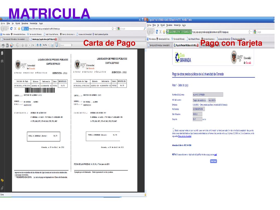The image size is (280, 210).
Task: Click the Importe amount field
Action: tap(197, 119)
